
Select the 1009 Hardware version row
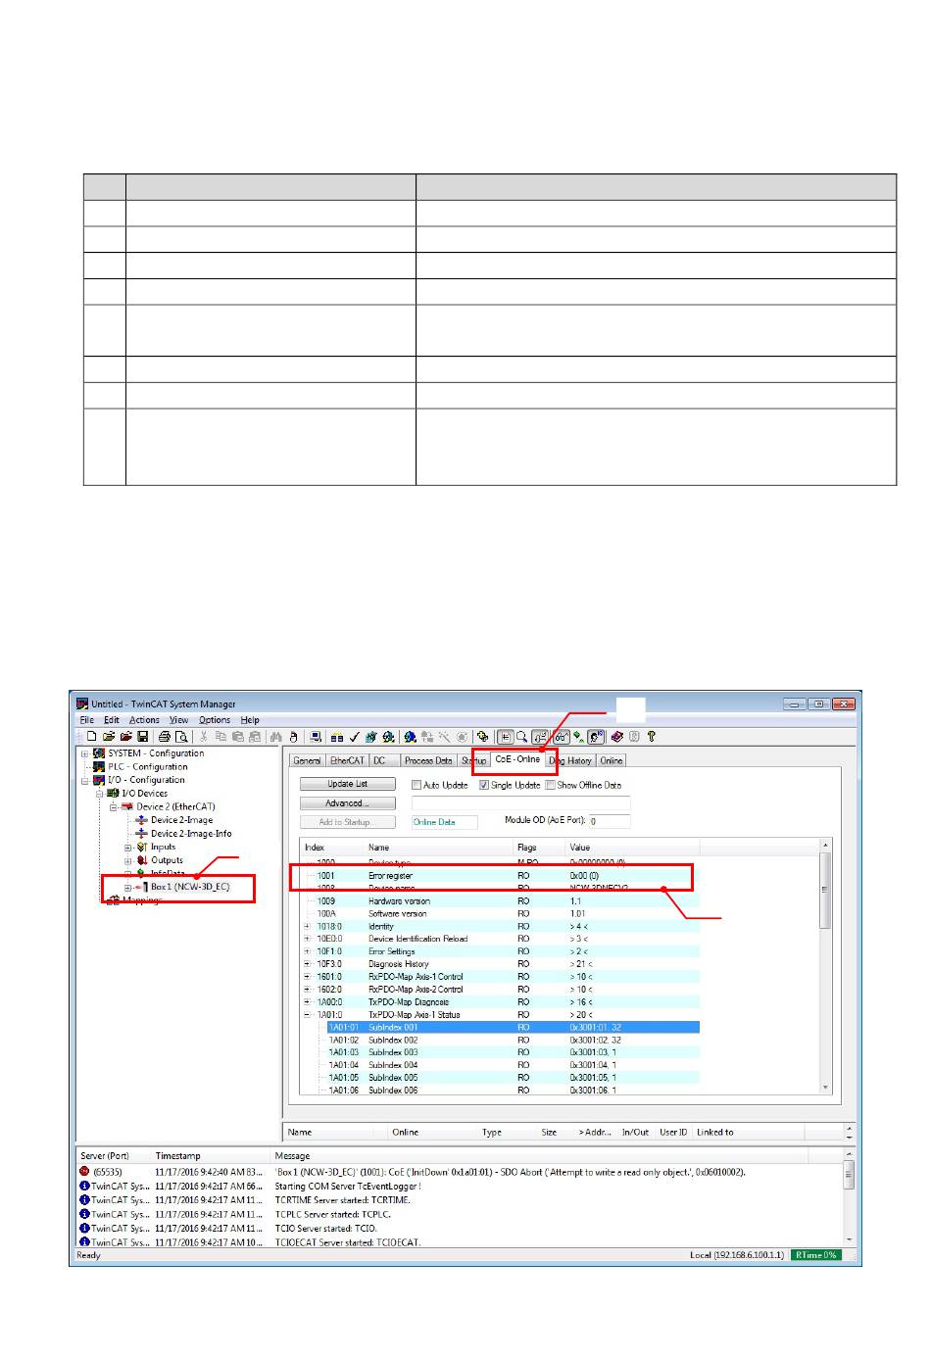(500, 901)
